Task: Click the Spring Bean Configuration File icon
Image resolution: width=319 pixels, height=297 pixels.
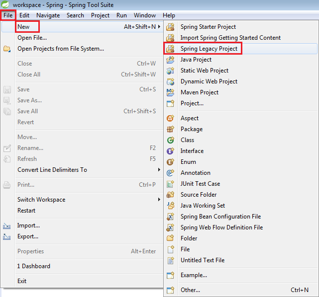Action: click(x=170, y=217)
